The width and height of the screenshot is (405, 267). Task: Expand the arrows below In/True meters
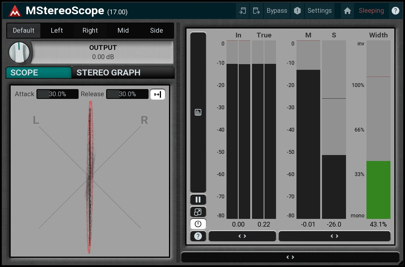point(242,236)
